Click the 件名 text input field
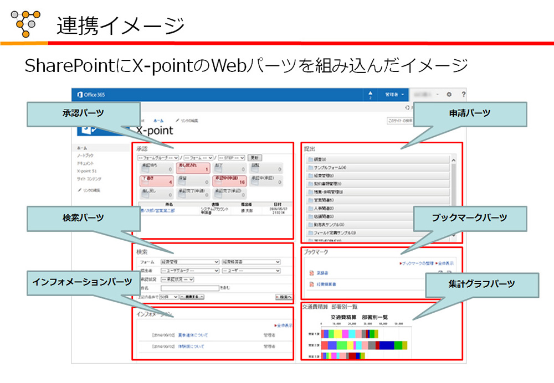Screen dimensions: 554x383 point(189,288)
